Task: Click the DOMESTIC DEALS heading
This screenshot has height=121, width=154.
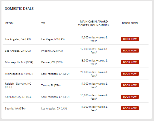Action: (19, 9)
